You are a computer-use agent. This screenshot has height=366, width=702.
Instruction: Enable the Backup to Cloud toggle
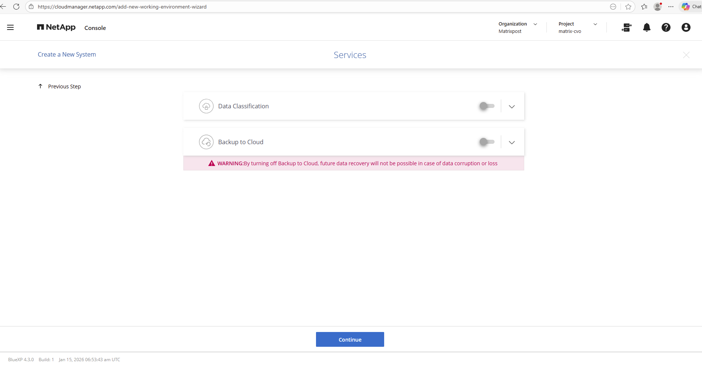[487, 142]
